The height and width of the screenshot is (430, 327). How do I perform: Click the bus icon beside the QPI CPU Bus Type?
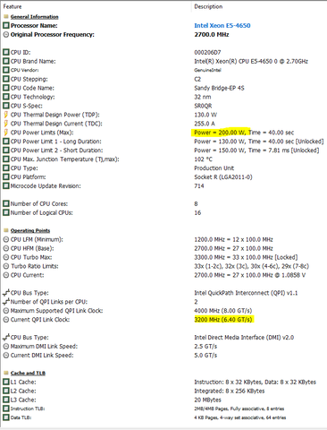pyautogui.click(x=6, y=293)
